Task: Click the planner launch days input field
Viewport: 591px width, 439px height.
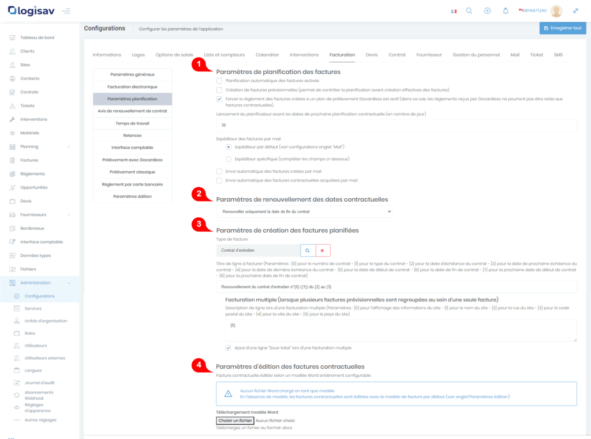Action: point(397,125)
